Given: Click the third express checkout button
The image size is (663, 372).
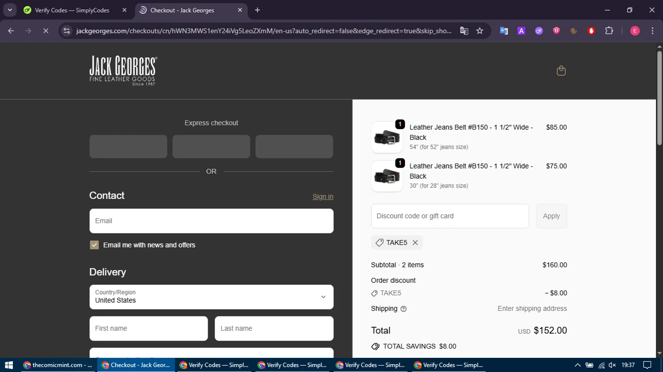Looking at the screenshot, I should coord(294,147).
